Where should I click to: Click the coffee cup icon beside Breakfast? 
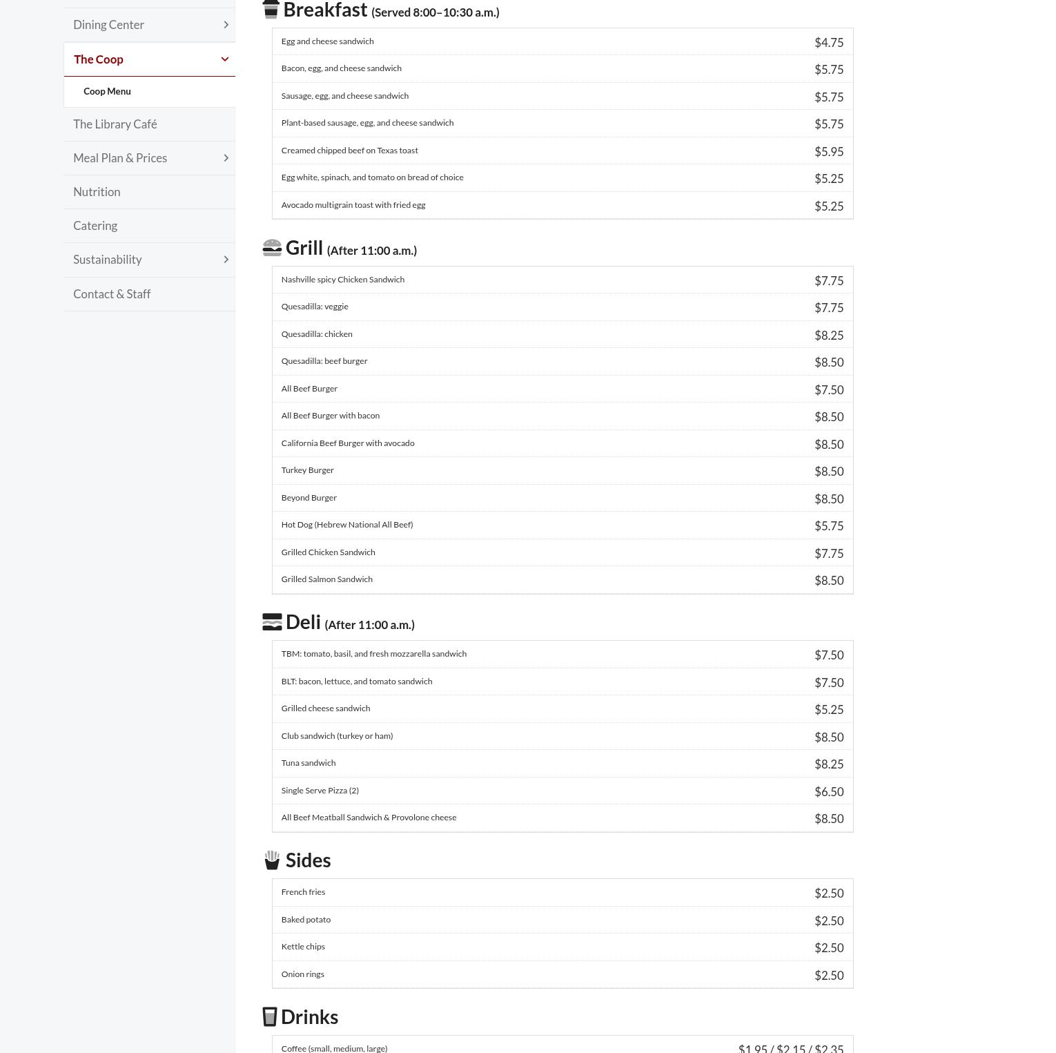[271, 9]
